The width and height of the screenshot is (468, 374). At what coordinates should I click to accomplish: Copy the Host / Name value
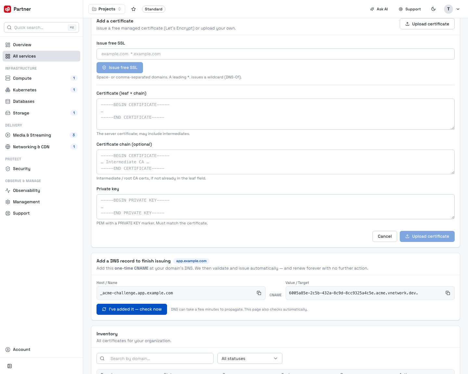259,293
